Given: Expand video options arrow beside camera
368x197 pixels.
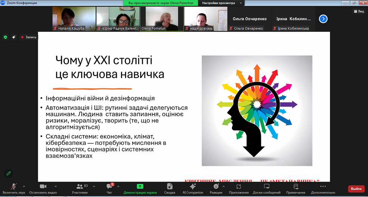Looking at the screenshot, I should pos(56,186).
